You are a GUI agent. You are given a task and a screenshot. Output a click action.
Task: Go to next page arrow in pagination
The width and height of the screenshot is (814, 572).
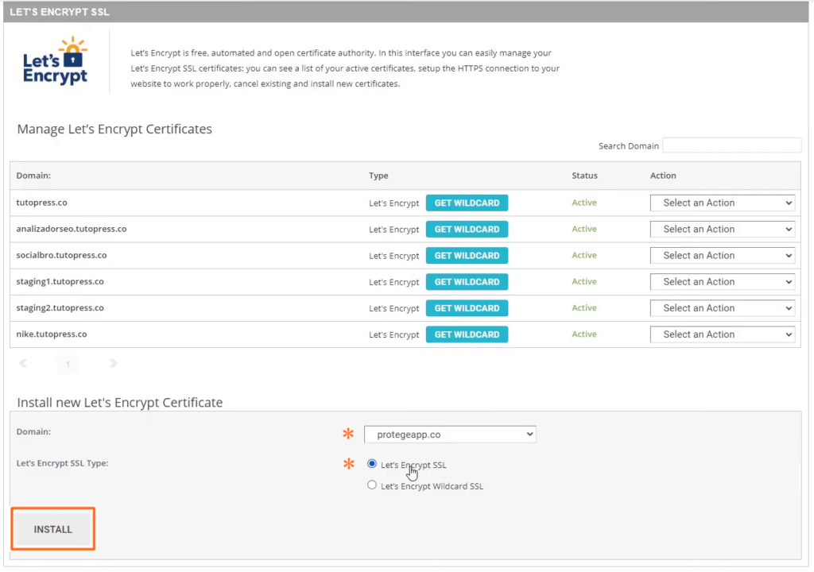[x=113, y=363]
